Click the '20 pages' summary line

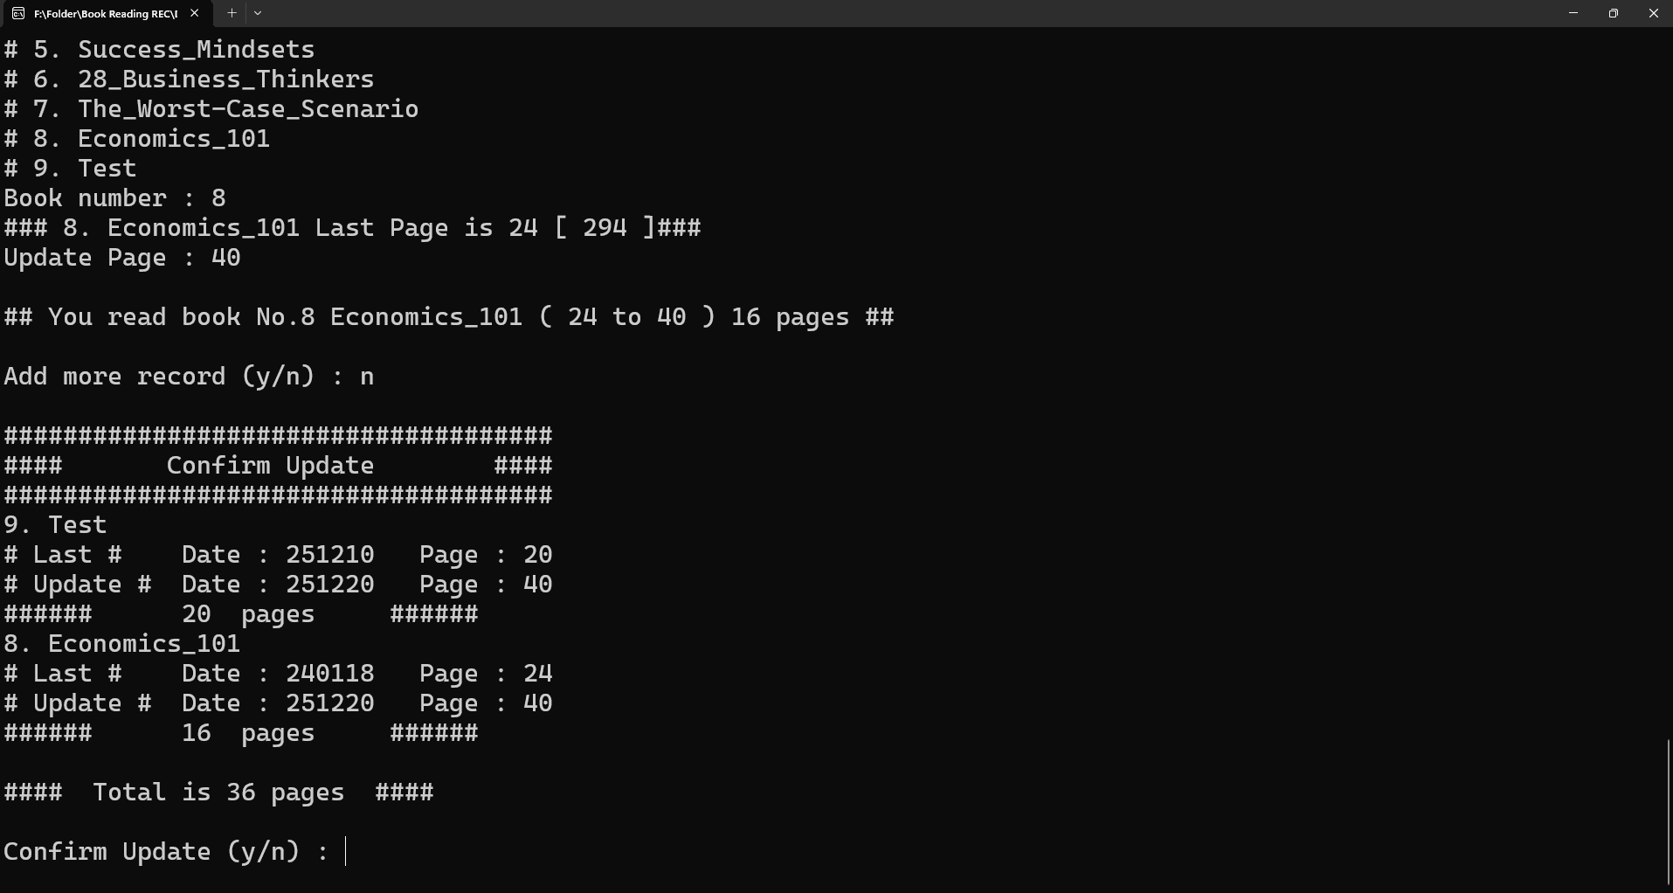(241, 614)
